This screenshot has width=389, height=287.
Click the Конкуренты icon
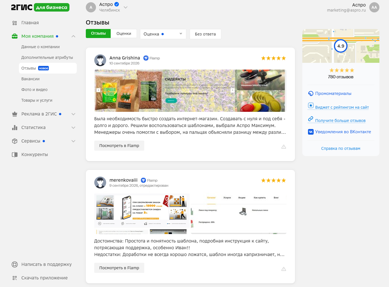[15, 155]
